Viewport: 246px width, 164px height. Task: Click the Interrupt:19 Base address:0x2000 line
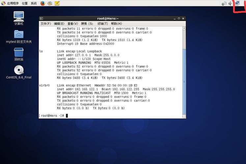(86, 44)
